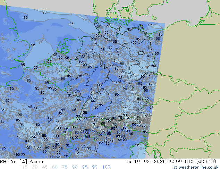Click legend value 60
This screenshot has width=220, height=170.
pos(55,167)
